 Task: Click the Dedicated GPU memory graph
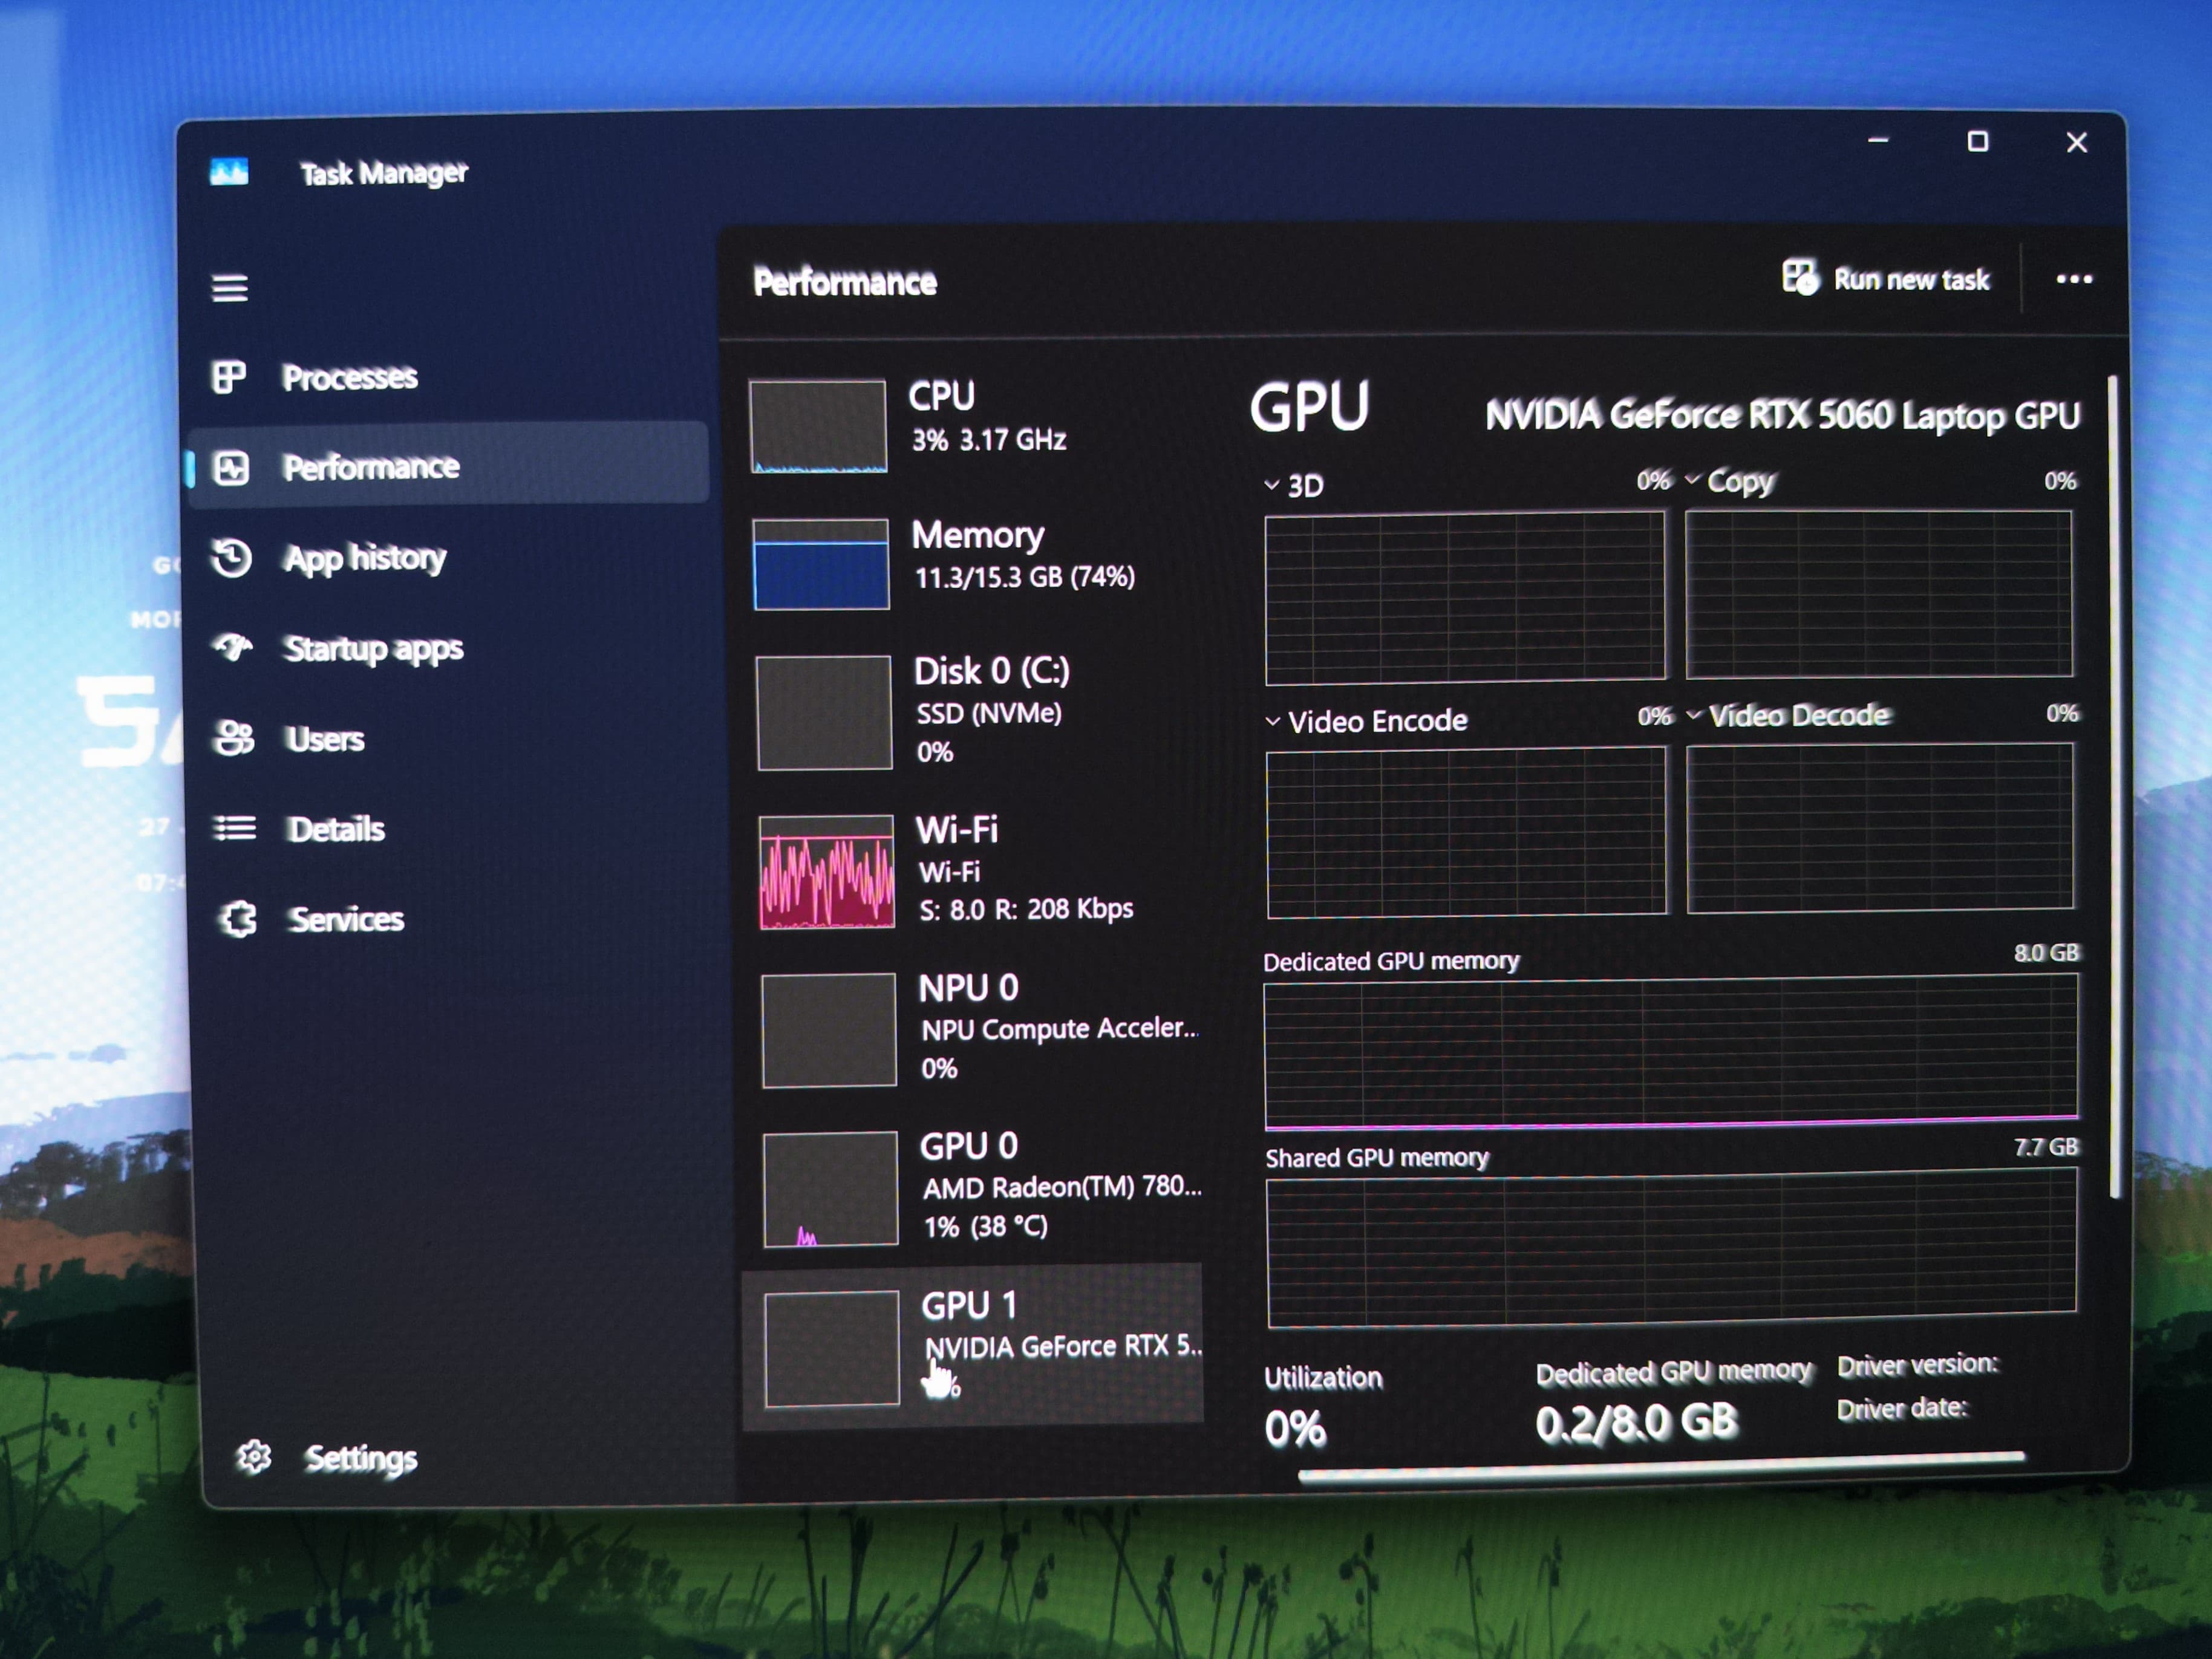click(x=1672, y=1051)
